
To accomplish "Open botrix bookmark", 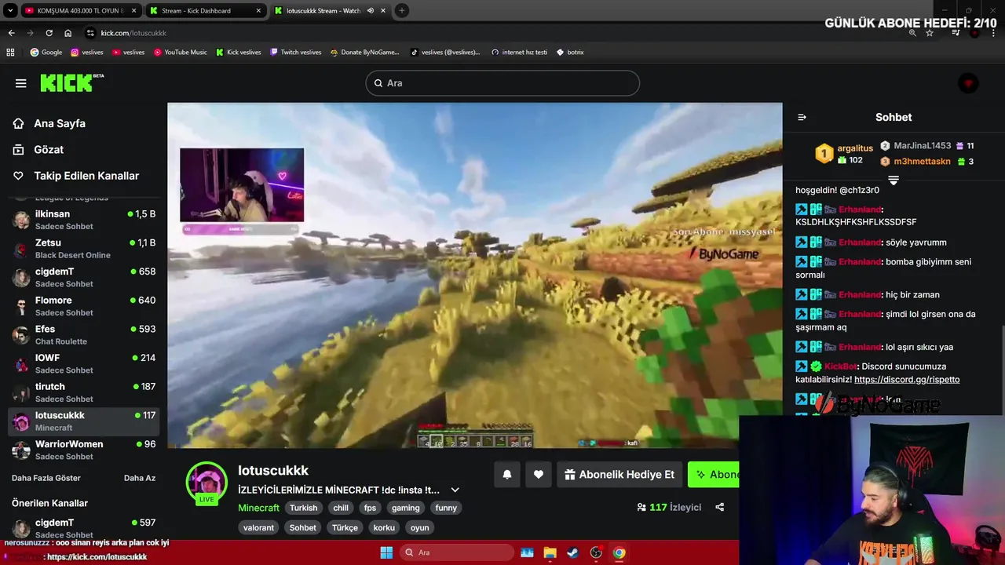I will coord(570,52).
